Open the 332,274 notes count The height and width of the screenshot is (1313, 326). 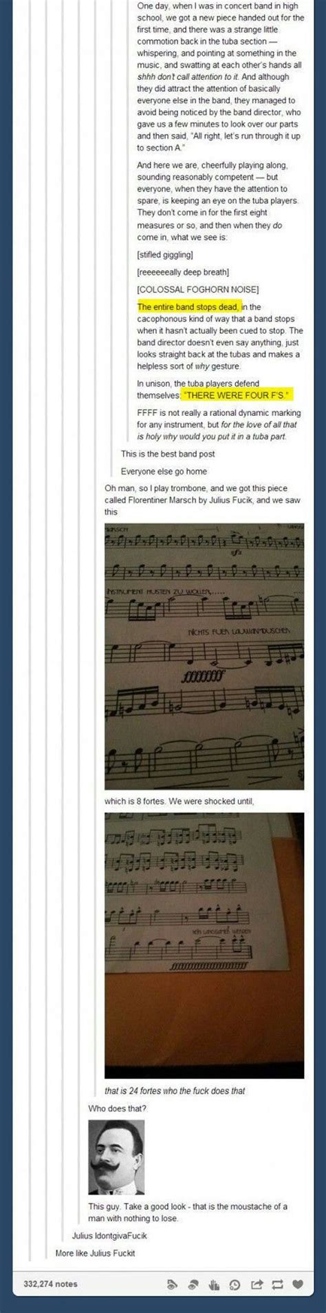pos(50,1283)
